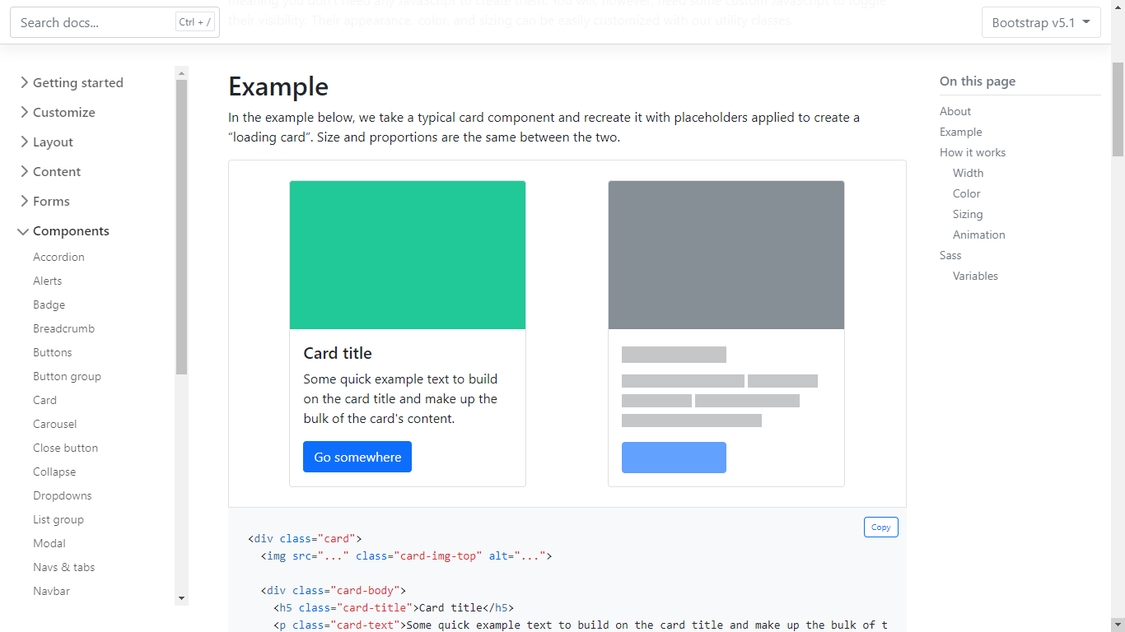Click the gray placeholder title bar
This screenshot has height=632, width=1125.
674,355
